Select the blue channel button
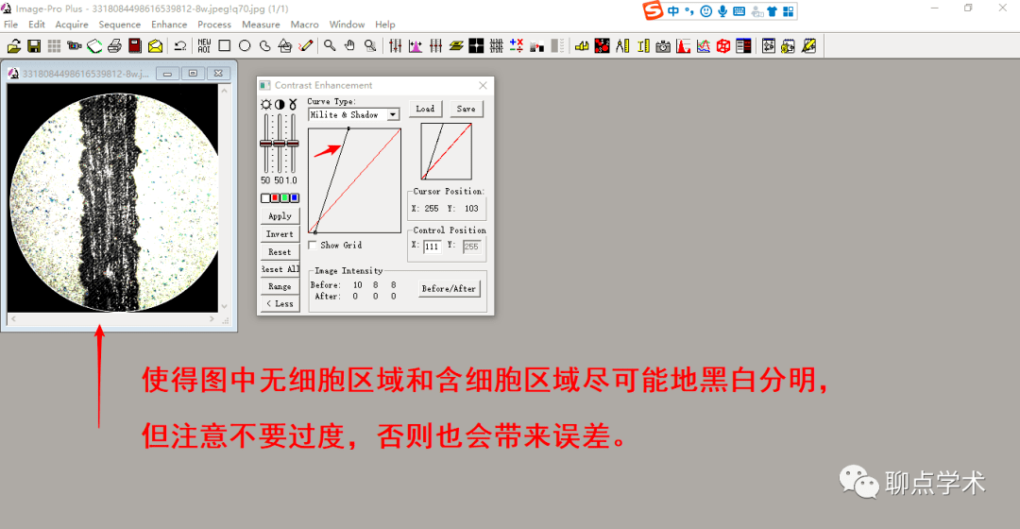1020x529 pixels. click(295, 197)
